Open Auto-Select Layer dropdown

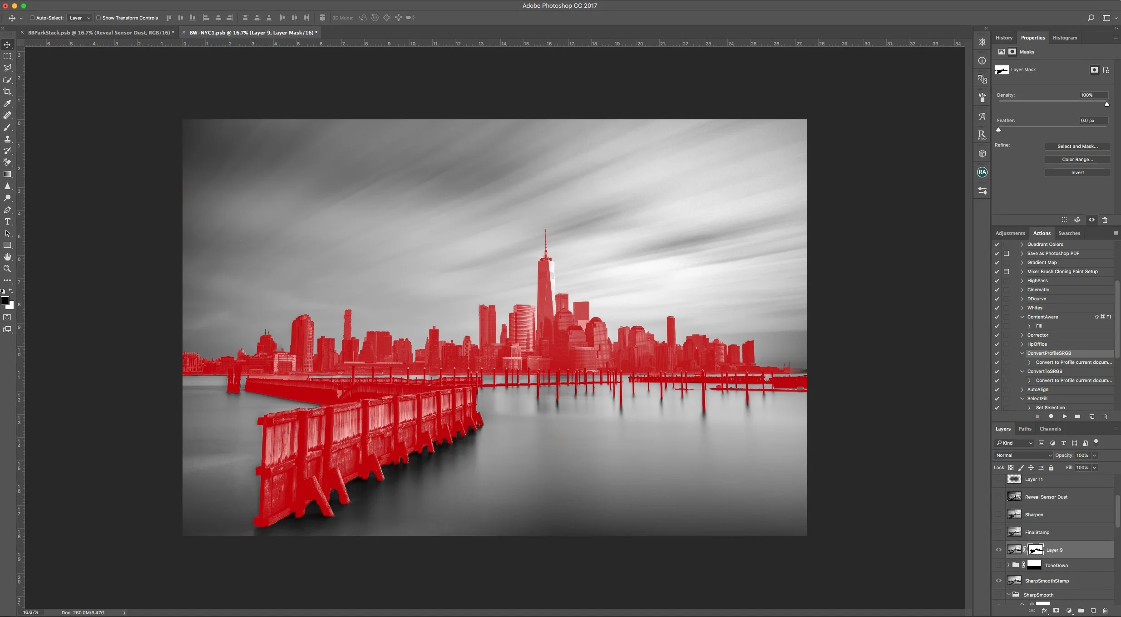79,18
